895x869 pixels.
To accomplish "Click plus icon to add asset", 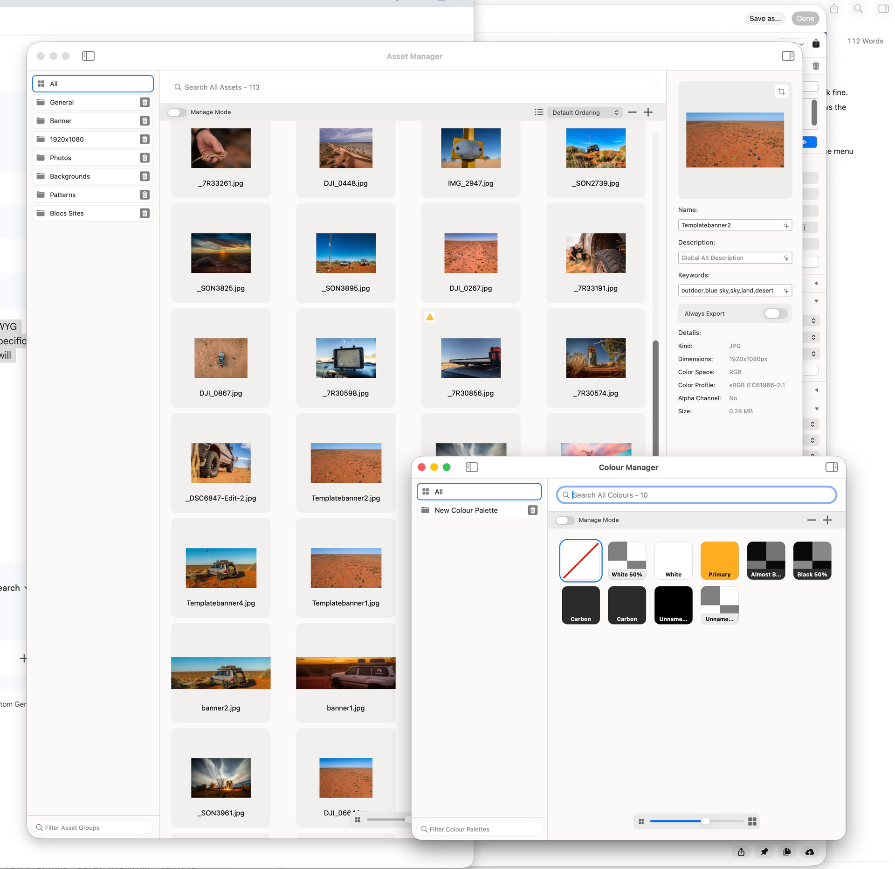I will [x=648, y=112].
